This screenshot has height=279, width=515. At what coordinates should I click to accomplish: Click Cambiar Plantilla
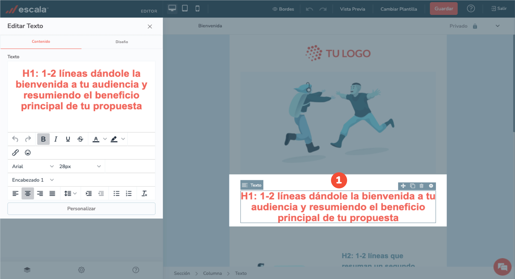click(399, 9)
